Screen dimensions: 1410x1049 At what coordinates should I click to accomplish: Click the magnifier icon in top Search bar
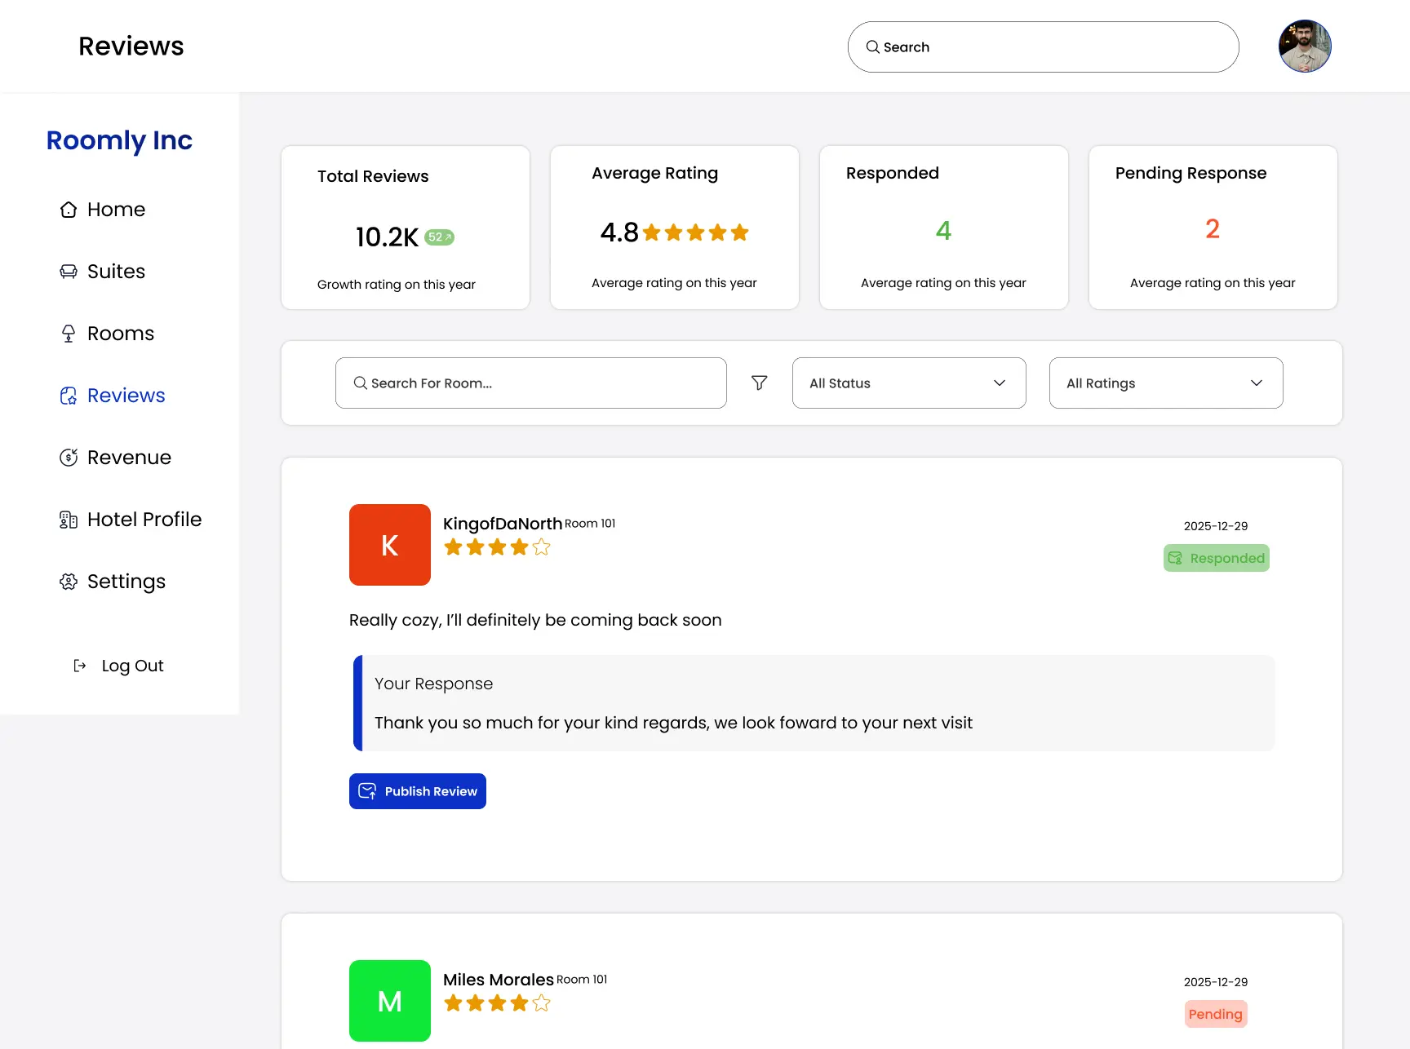(x=873, y=47)
